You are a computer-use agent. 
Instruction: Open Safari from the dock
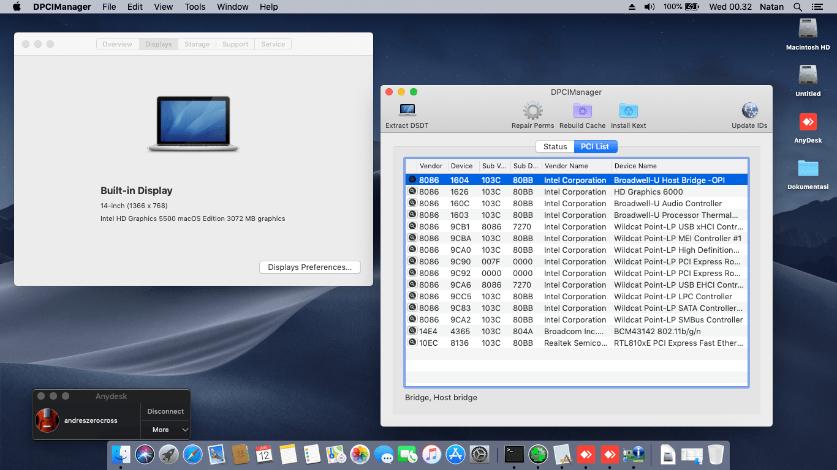(x=192, y=454)
